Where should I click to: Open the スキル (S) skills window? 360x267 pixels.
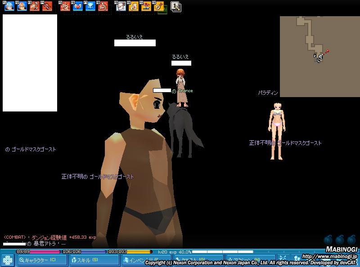[x=94, y=260]
